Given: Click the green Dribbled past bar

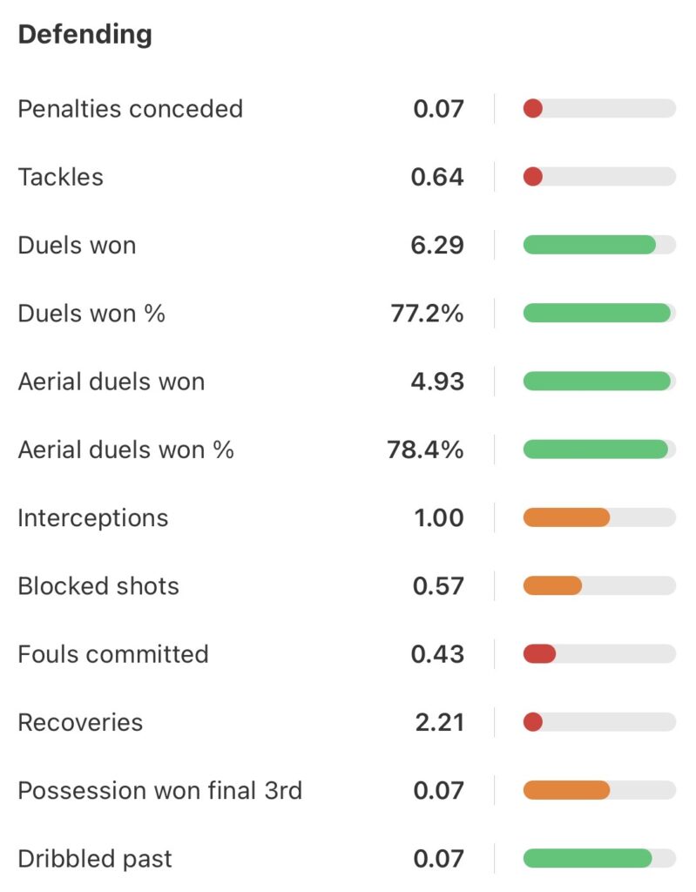Looking at the screenshot, I should (588, 859).
